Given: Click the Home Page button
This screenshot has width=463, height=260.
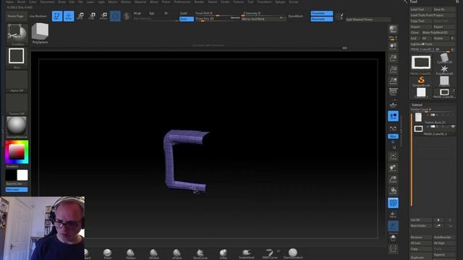Looking at the screenshot, I should [x=16, y=16].
